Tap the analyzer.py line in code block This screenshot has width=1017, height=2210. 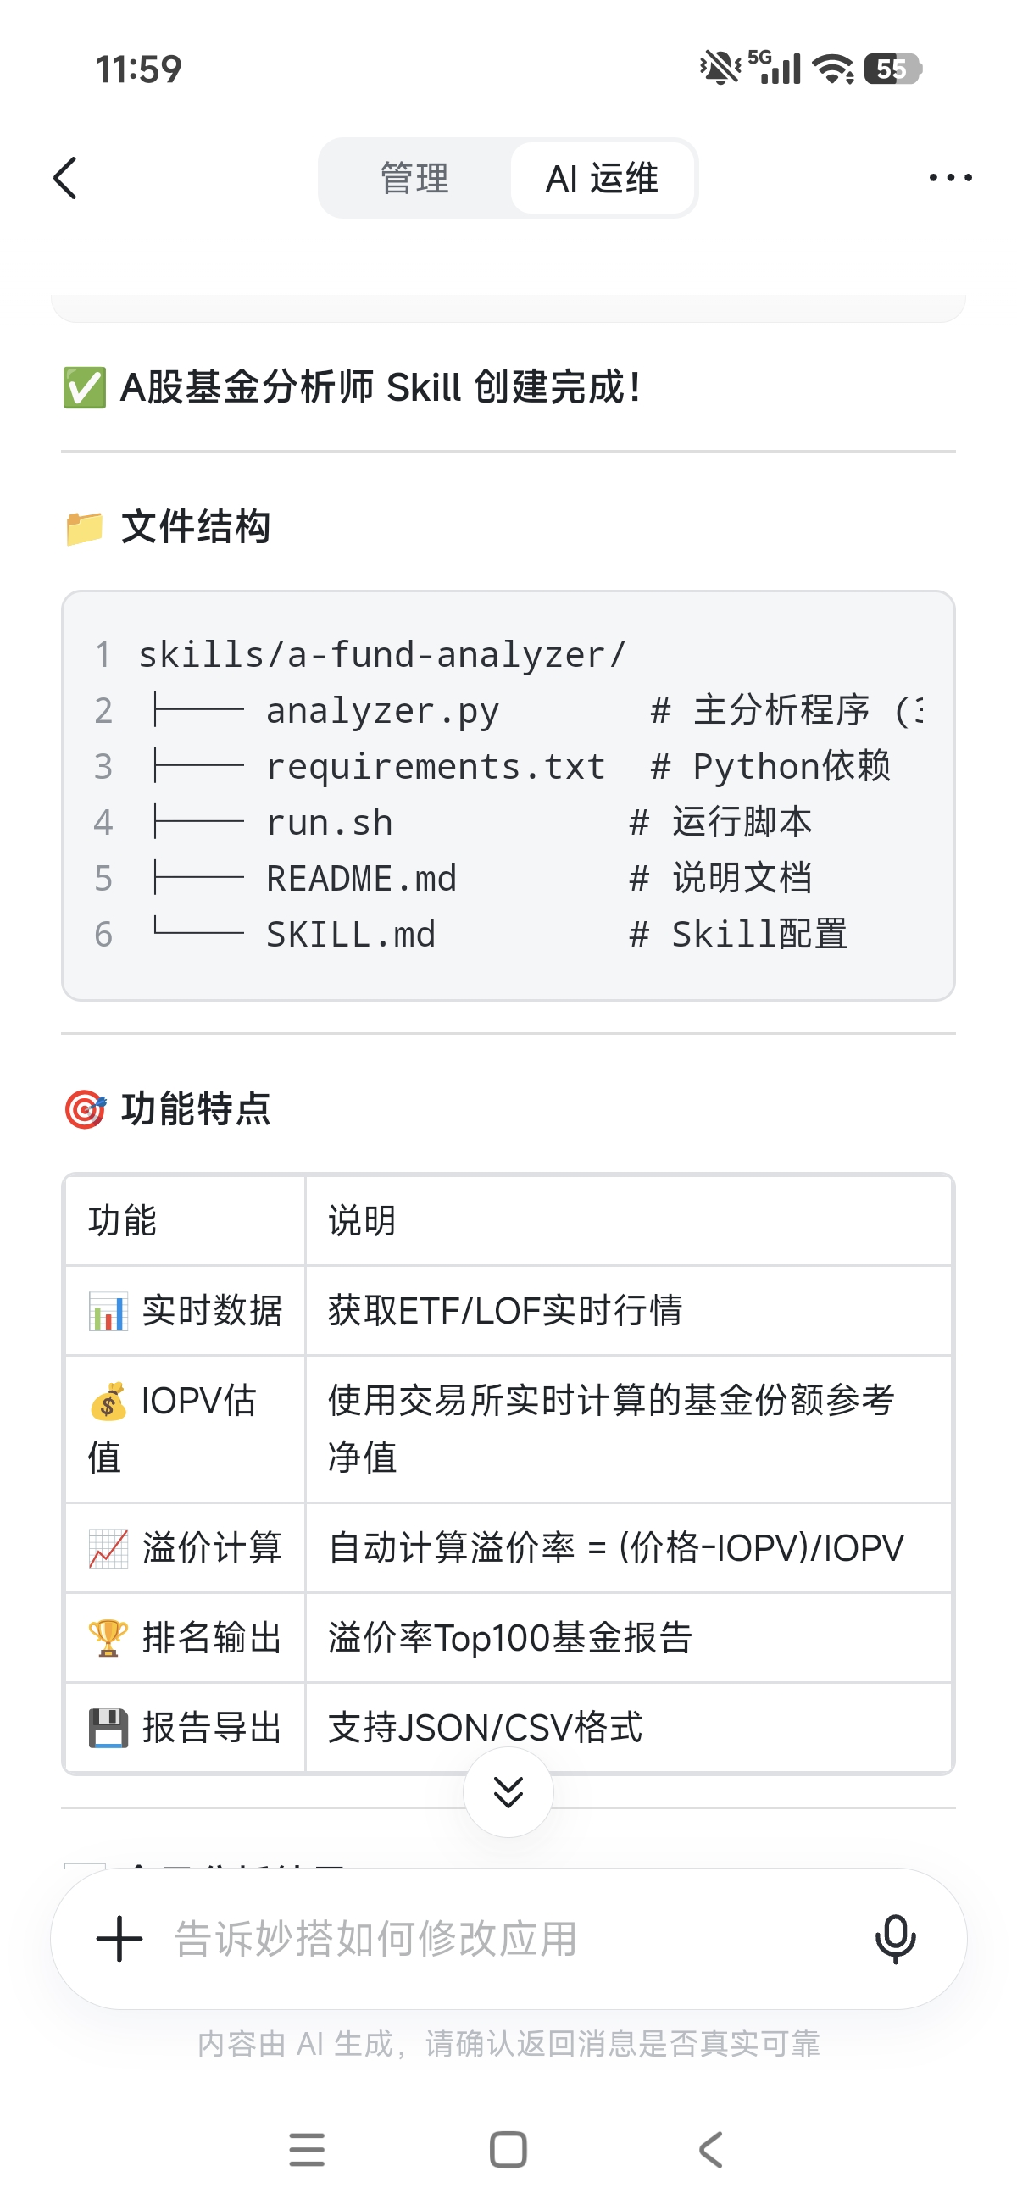383,710
